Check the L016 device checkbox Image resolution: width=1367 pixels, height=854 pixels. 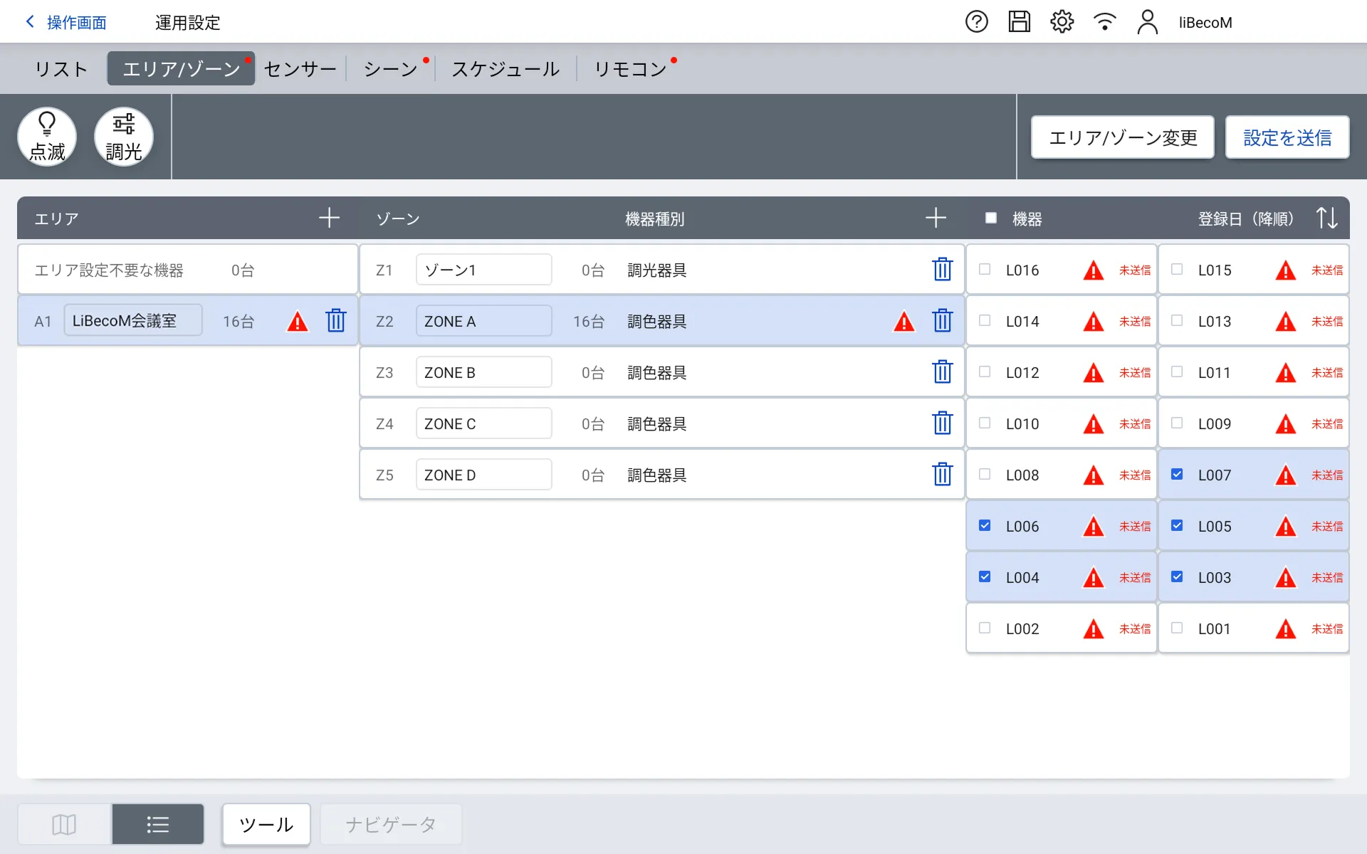pos(985,270)
